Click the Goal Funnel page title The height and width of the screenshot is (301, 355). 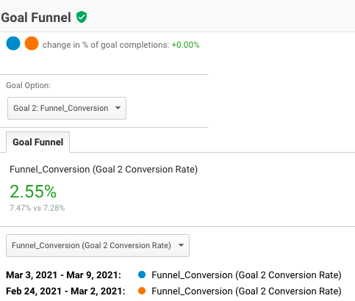(36, 18)
